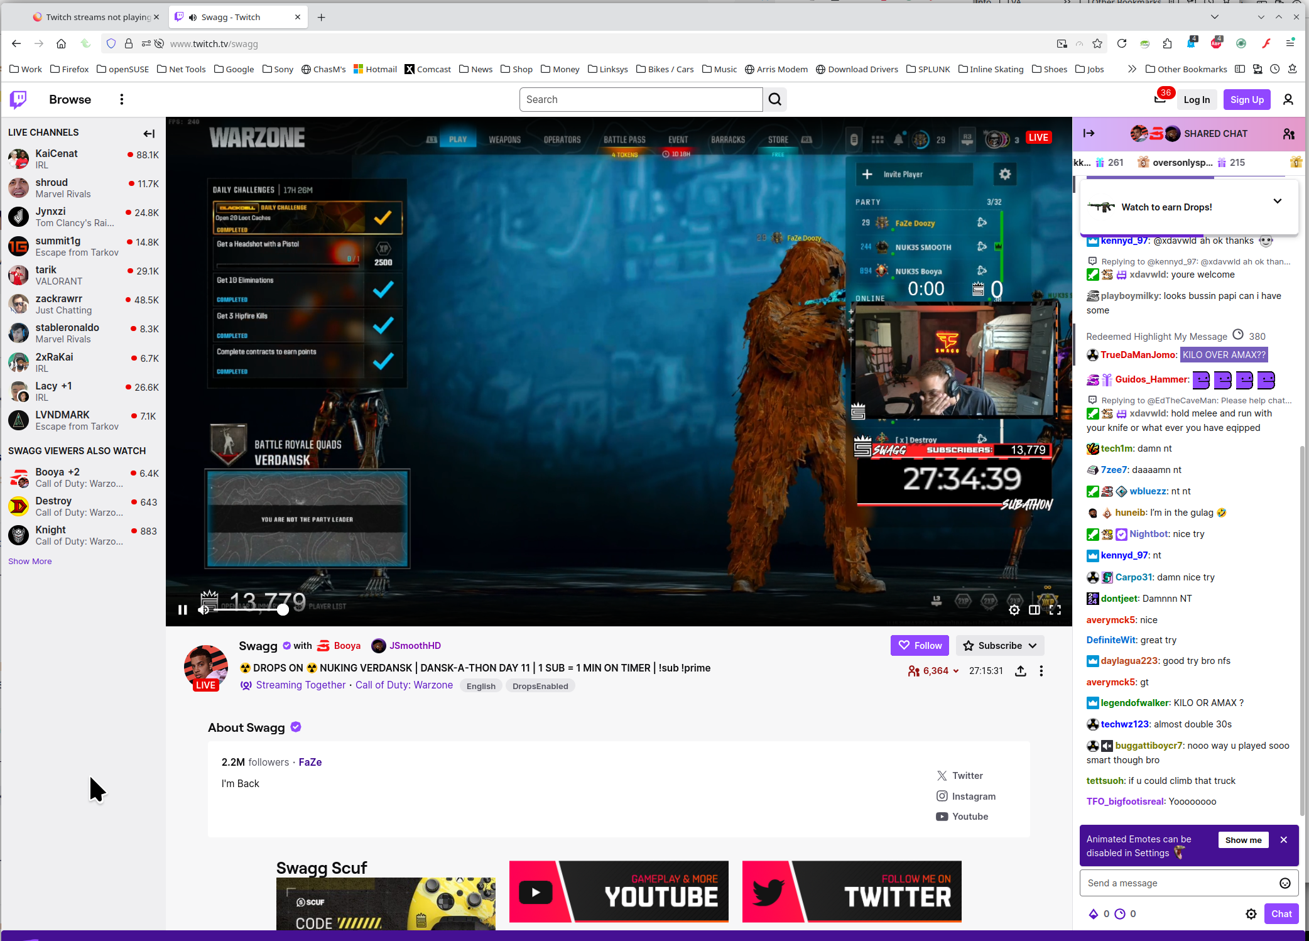Open the Call of Duty: Warzone category
The height and width of the screenshot is (941, 1309).
(404, 685)
